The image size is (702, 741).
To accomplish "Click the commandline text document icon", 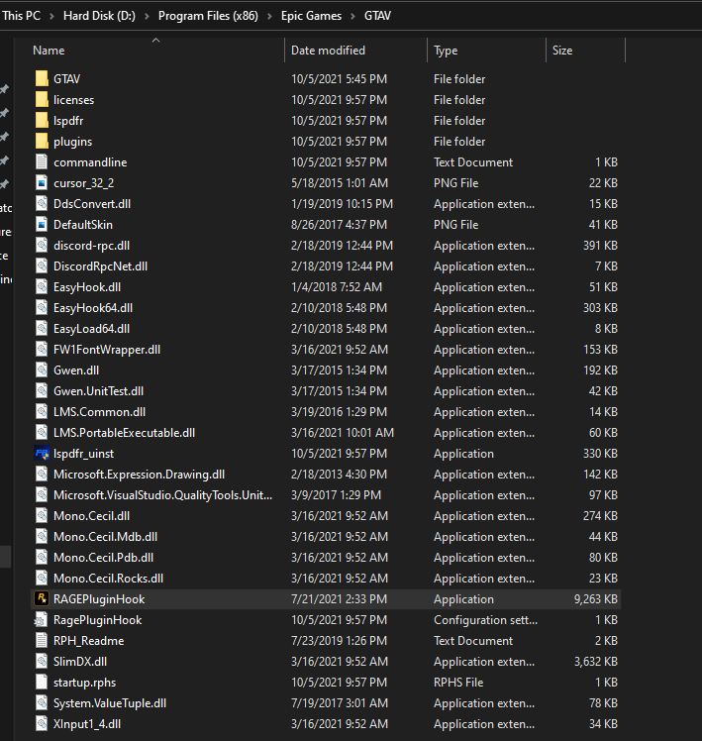I will tap(42, 162).
